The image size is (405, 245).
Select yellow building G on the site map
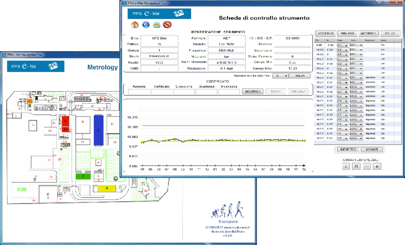(107, 188)
